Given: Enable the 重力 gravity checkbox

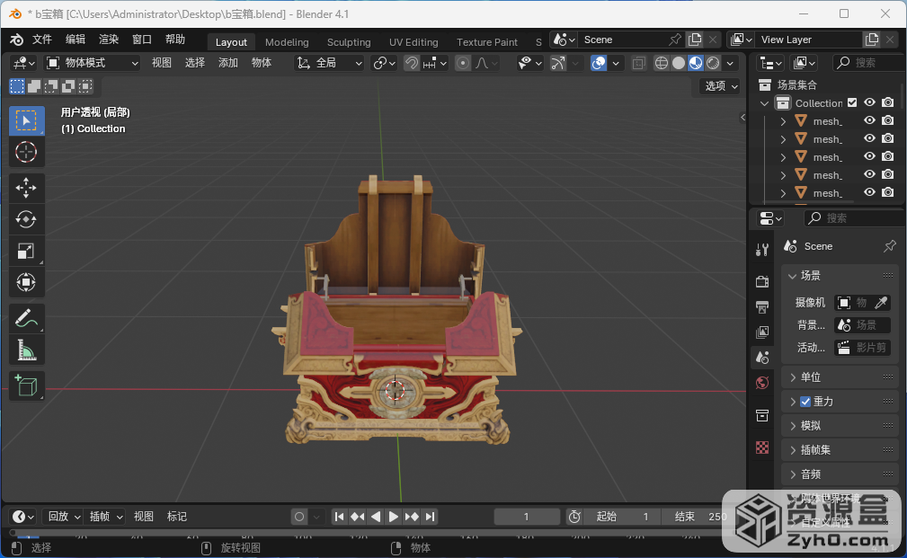Looking at the screenshot, I should tap(805, 402).
